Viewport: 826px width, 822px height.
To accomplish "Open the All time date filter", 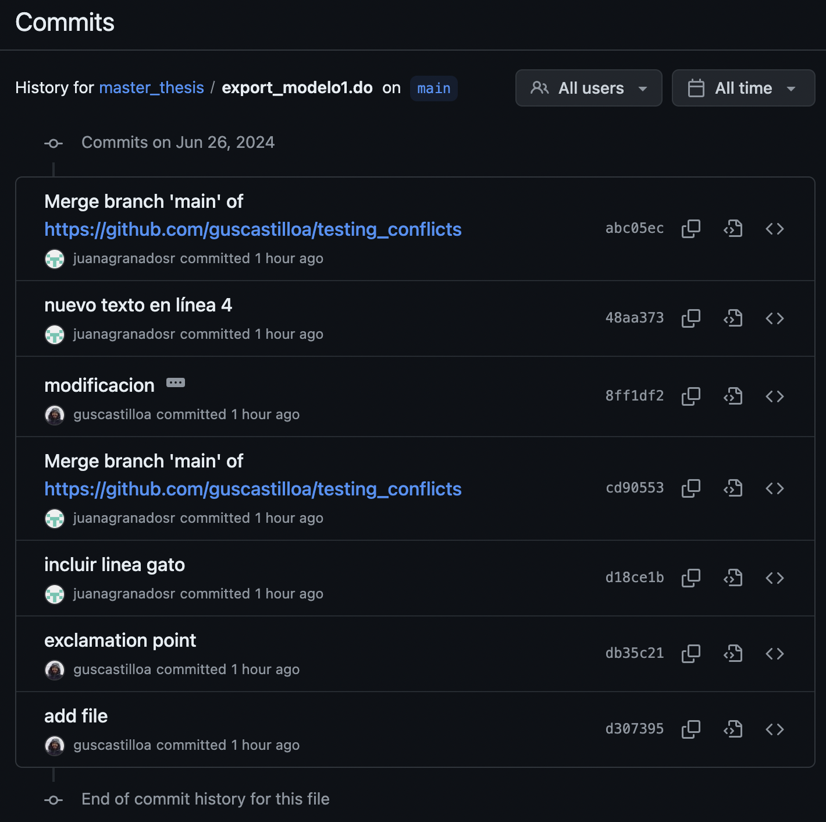I will tap(743, 88).
